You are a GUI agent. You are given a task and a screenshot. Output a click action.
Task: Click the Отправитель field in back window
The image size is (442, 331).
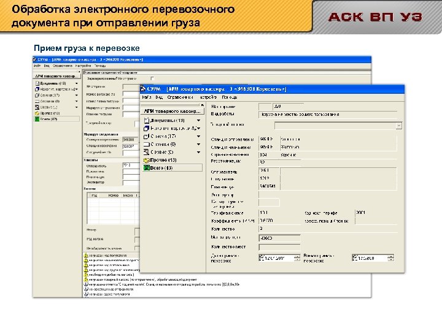131,165
